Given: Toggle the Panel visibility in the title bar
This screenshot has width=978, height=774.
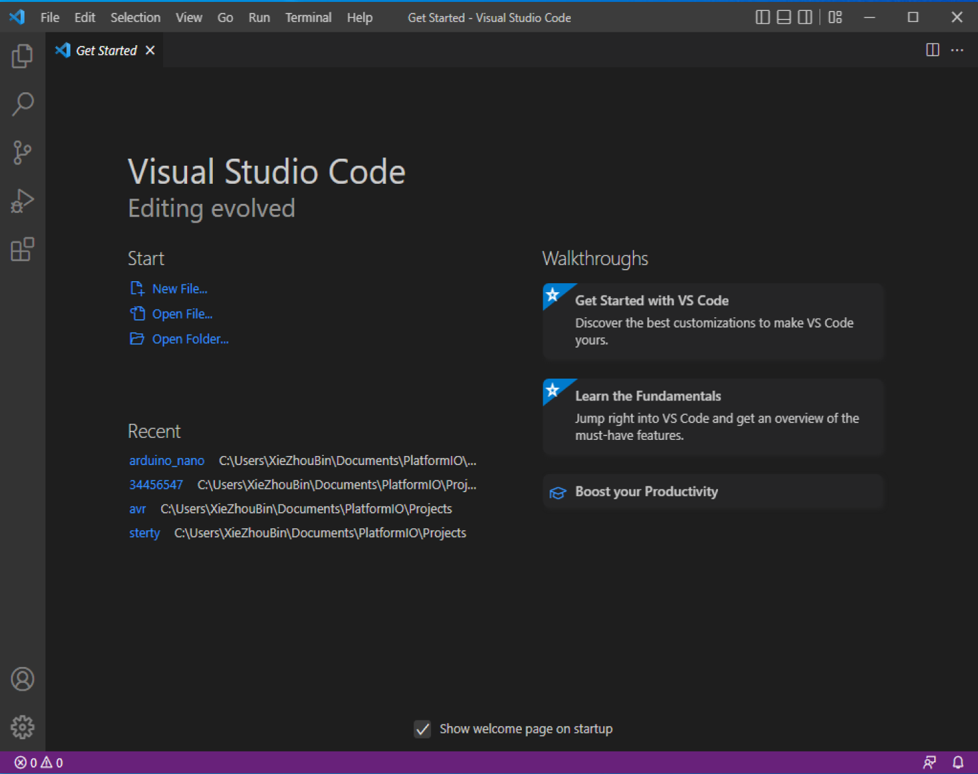Looking at the screenshot, I should (783, 17).
